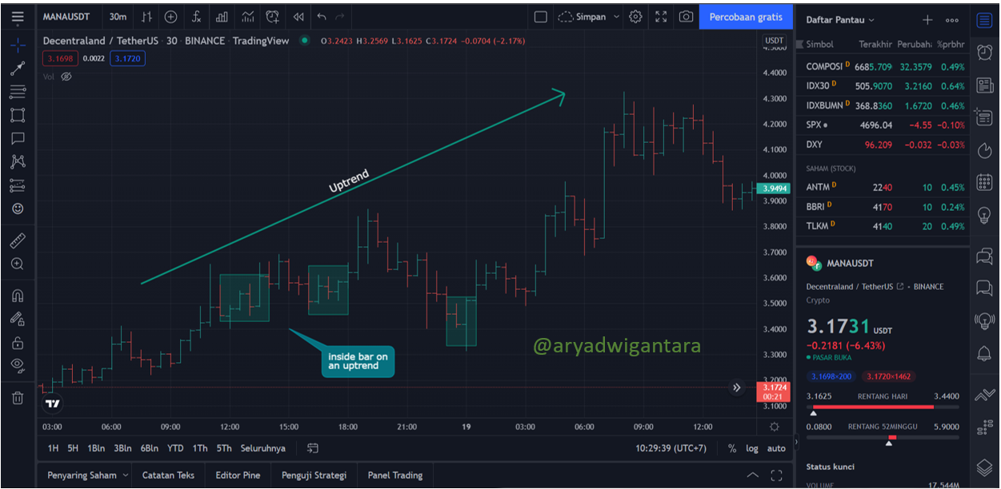Screen dimensions: 1001x489
Task: Open the Editor Pine tab
Action: point(238,475)
